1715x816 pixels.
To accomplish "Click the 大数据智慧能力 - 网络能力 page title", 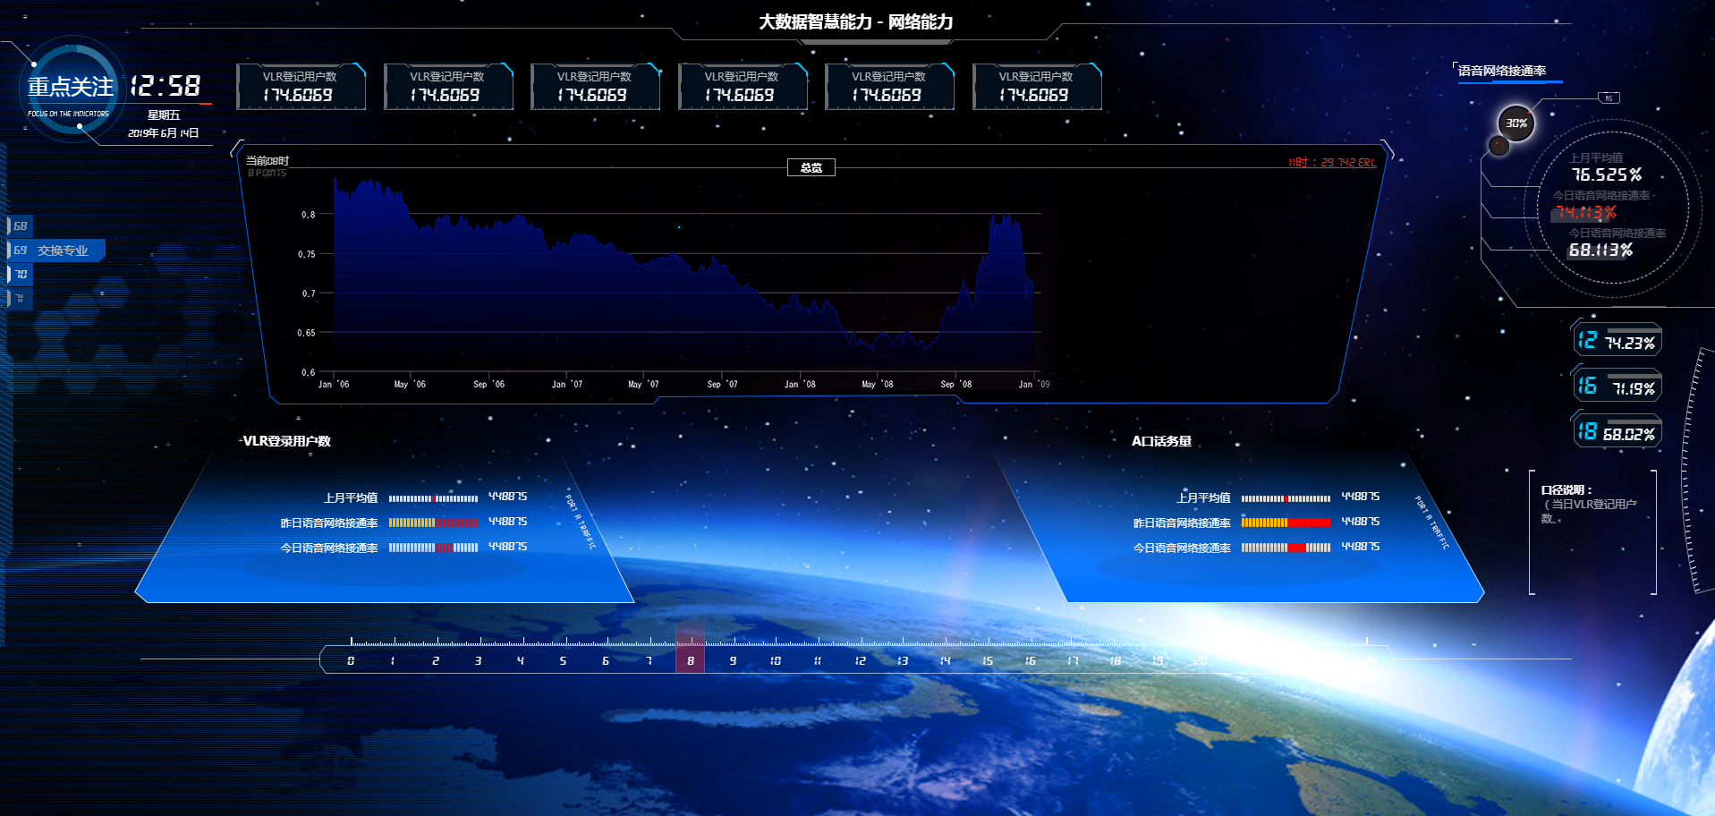I will click(856, 21).
